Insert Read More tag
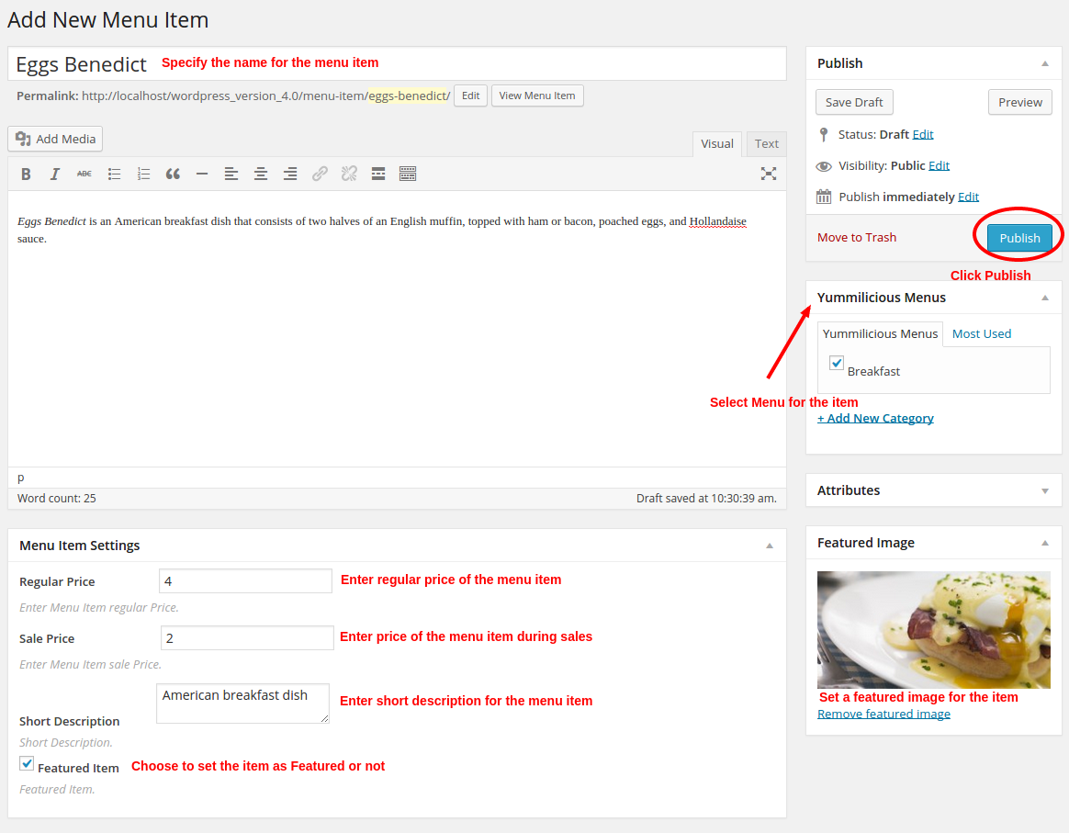Viewport: 1069px width, 833px height. [x=378, y=174]
